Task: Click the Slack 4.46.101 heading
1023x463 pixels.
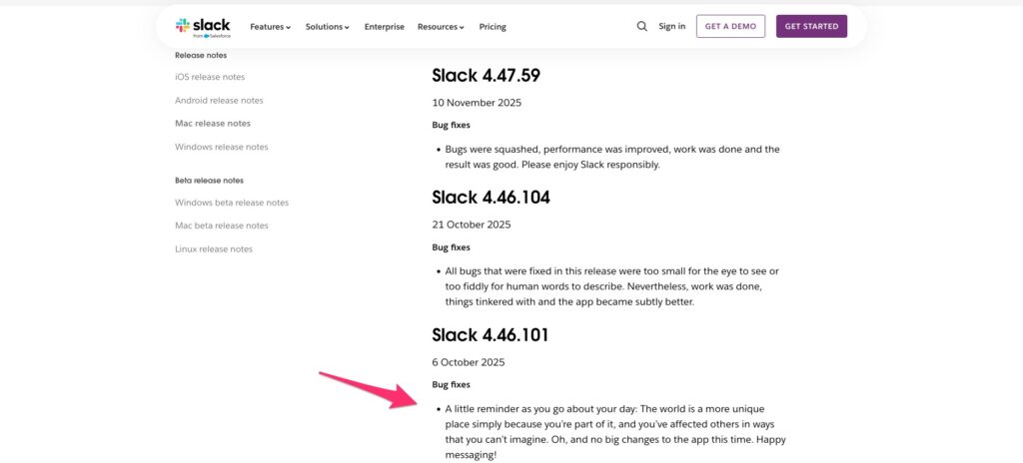Action: (491, 334)
